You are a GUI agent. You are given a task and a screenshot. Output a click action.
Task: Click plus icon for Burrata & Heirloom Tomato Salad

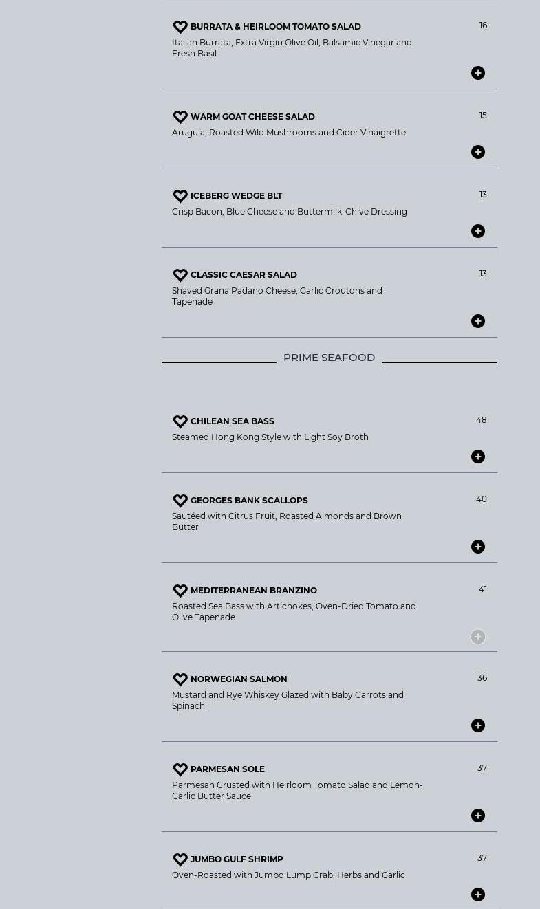(478, 73)
